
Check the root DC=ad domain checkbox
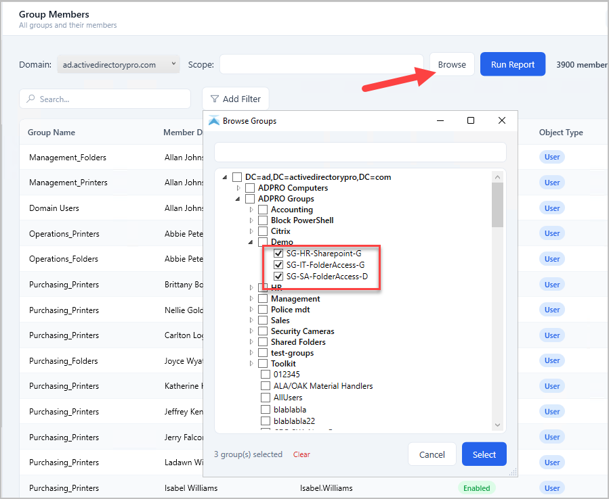pyautogui.click(x=237, y=177)
